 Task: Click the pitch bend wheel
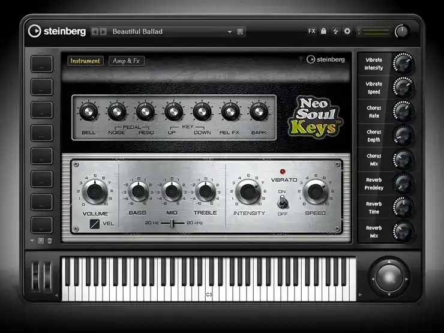coord(35,277)
